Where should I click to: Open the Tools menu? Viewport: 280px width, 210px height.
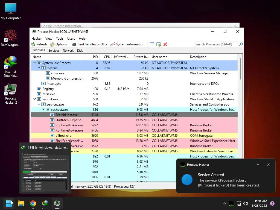60,39
